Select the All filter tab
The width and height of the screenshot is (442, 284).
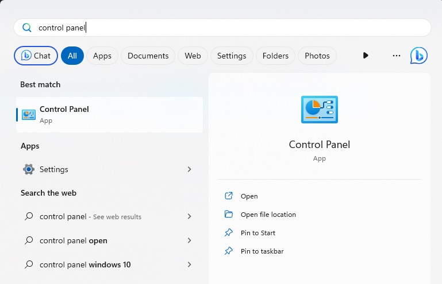click(x=72, y=56)
